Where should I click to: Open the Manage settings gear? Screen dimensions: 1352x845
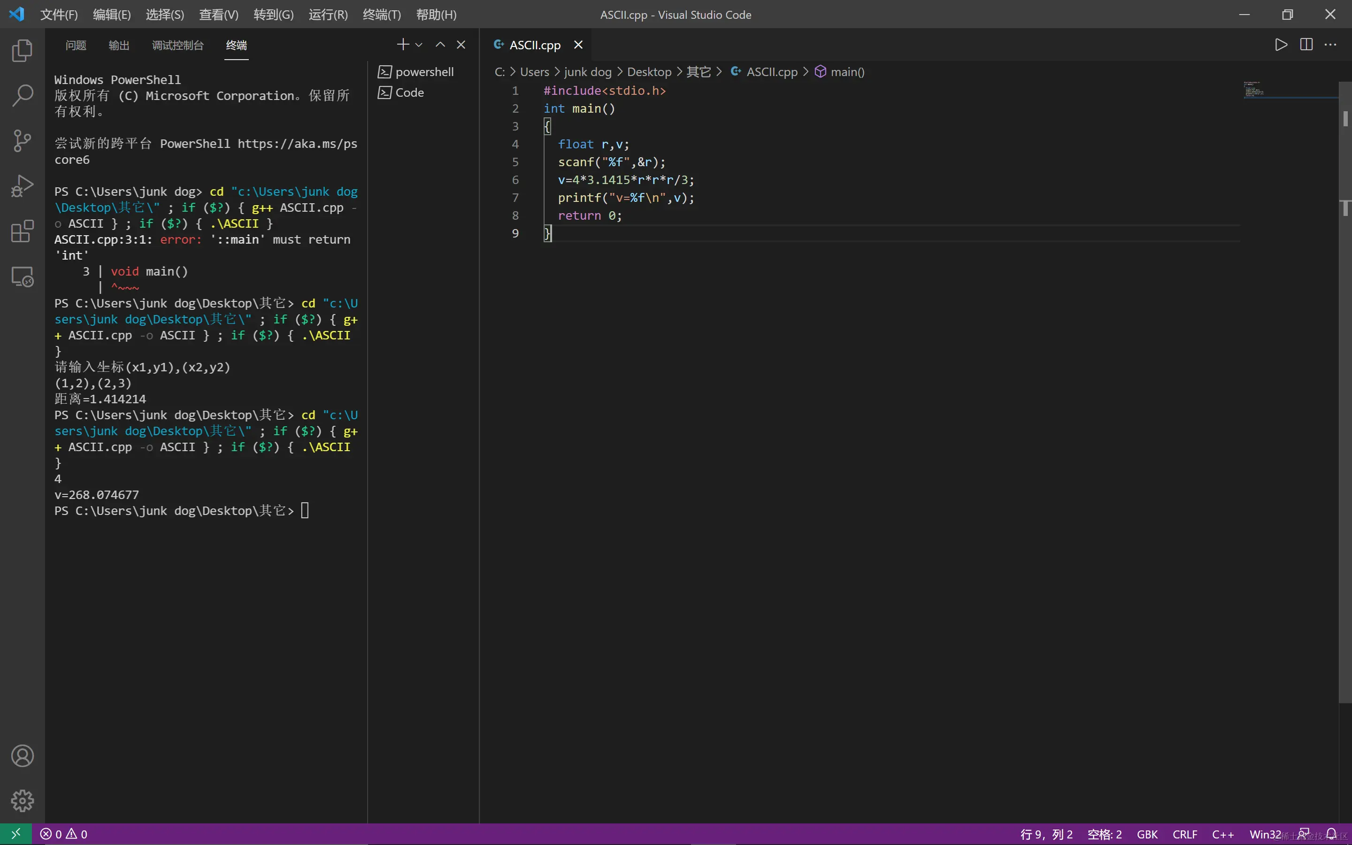tap(23, 800)
